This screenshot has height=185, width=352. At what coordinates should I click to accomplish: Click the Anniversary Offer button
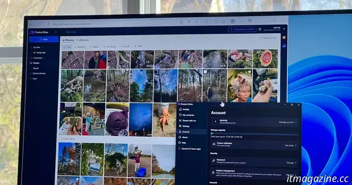pos(242,30)
